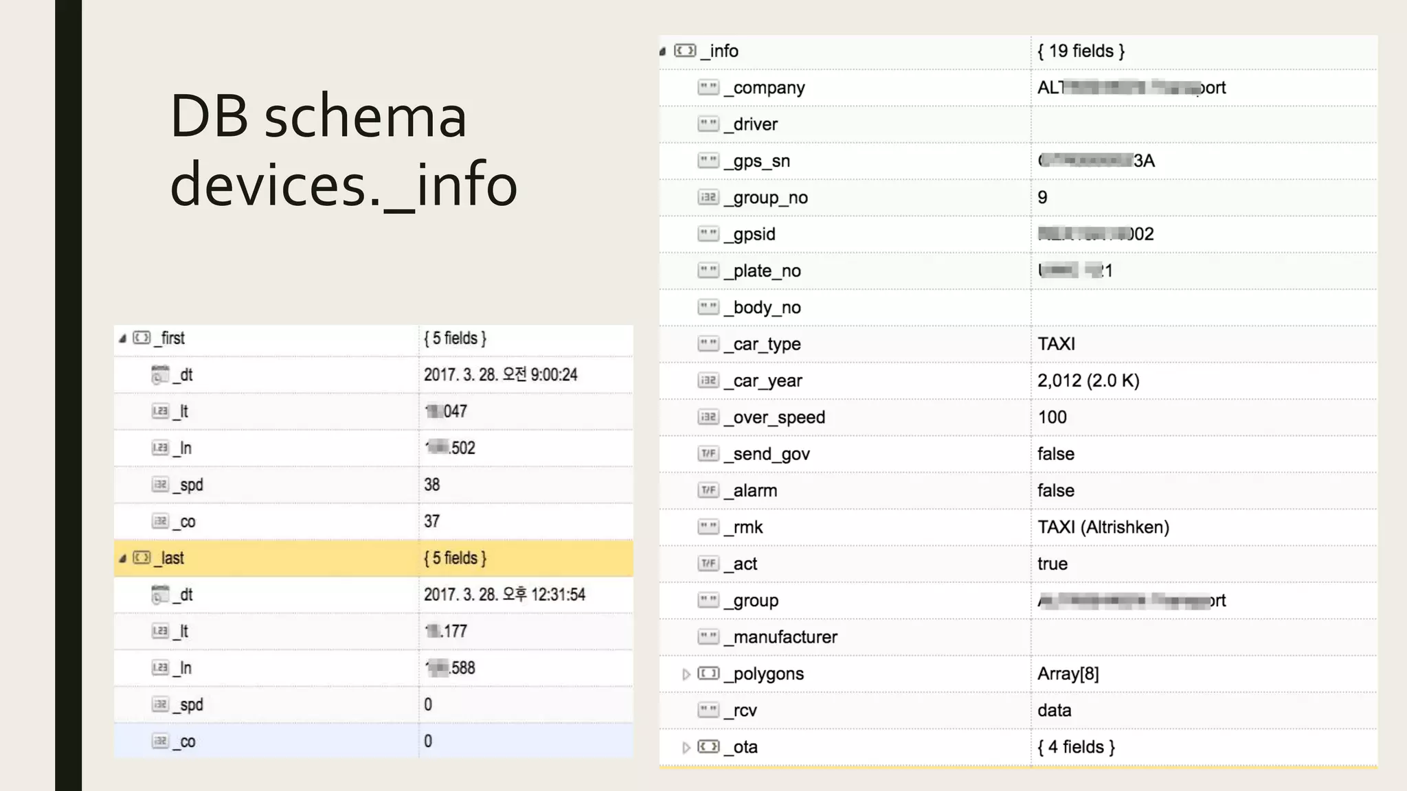
Task: Click the value 'TAXI (Altrishken)'
Action: pos(1103,527)
